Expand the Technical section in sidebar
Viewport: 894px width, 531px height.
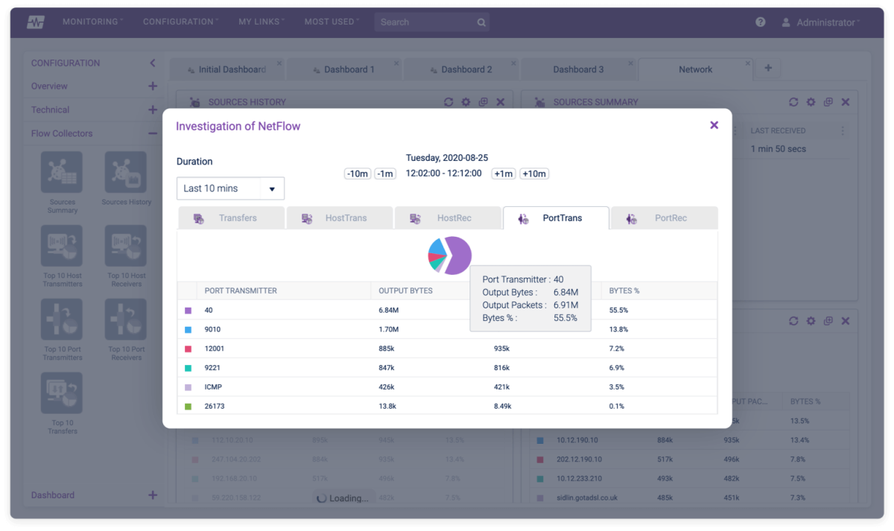153,109
